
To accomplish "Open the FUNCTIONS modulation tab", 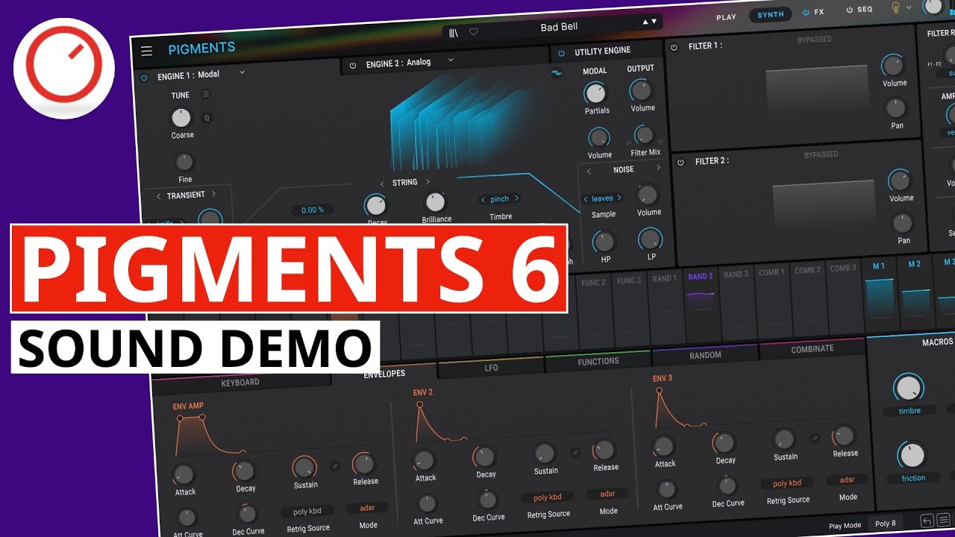I will pos(598,362).
